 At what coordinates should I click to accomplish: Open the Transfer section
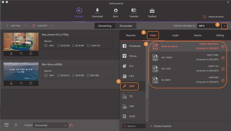coord(134,13)
